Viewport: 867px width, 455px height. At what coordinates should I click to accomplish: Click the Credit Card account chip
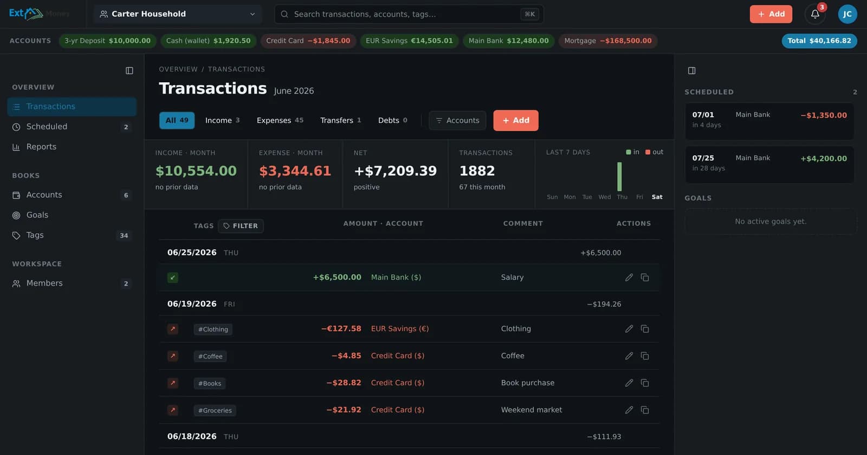[308, 41]
